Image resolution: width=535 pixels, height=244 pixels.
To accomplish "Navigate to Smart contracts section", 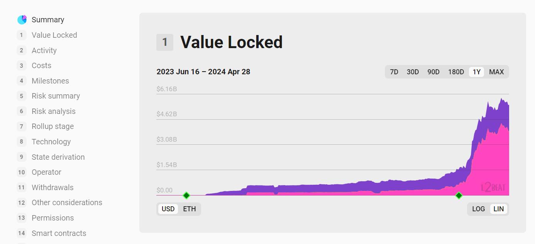I will pyautogui.click(x=59, y=233).
